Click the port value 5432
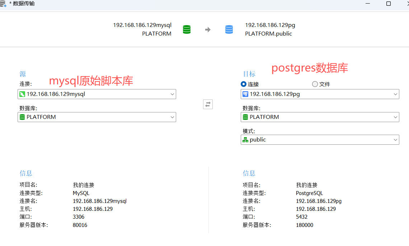The image size is (409, 246). point(301,217)
